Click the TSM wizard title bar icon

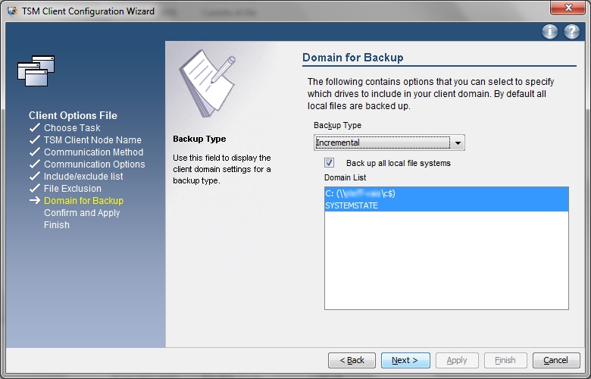12,11
